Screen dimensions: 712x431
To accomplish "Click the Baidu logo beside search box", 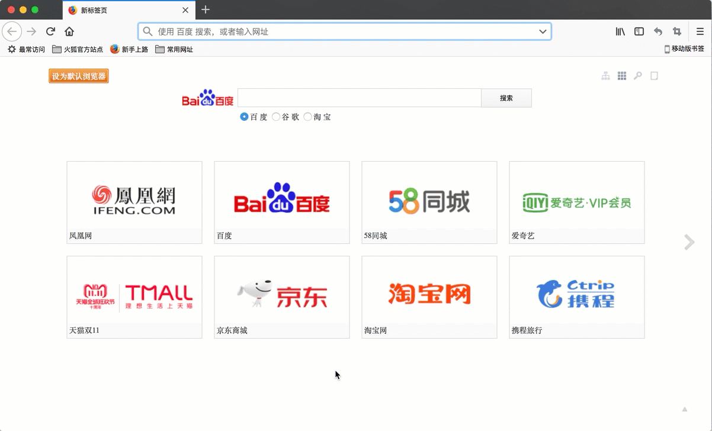I will coord(207,98).
